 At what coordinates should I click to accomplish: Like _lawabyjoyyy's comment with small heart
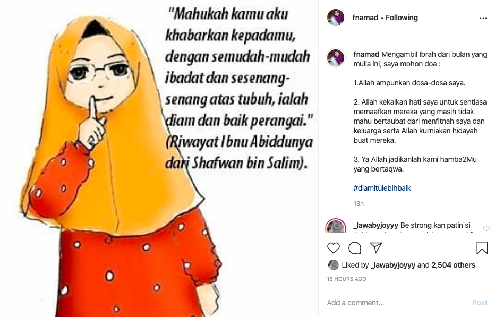tap(486, 228)
